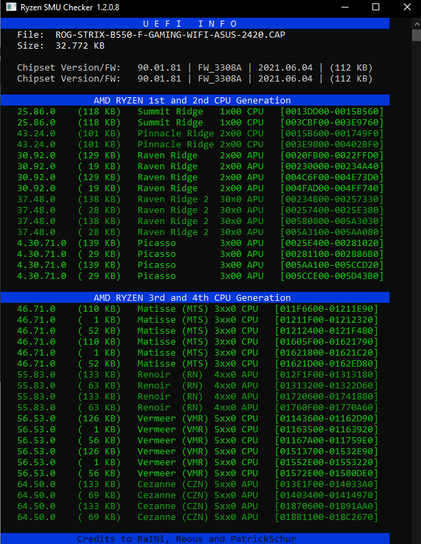421x544 pixels.
Task: Pick address '[01167A00-011759E0]'
Action: (x=327, y=441)
